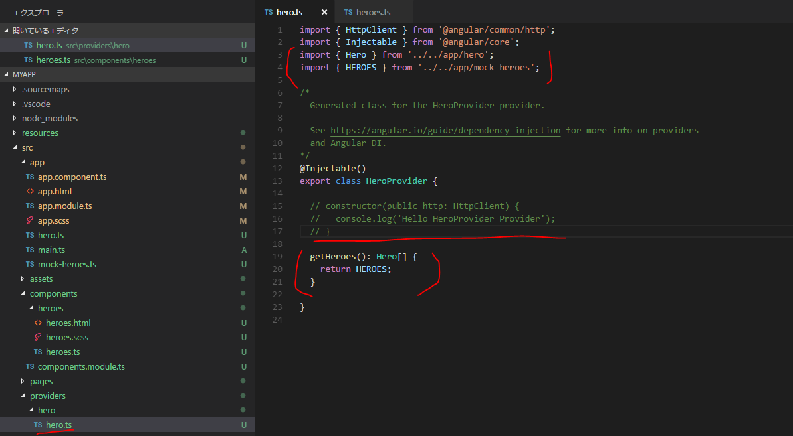Viewport: 793px width, 436px height.
Task: Select the node_modules folder label
Action: click(50, 119)
